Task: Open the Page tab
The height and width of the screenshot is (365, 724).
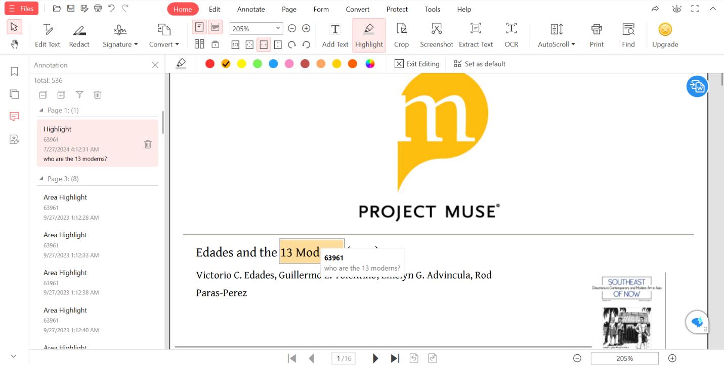Action: click(x=289, y=9)
